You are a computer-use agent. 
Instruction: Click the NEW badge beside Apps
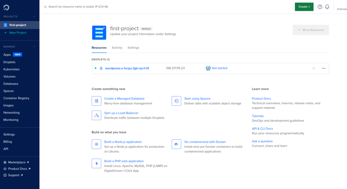point(18,55)
